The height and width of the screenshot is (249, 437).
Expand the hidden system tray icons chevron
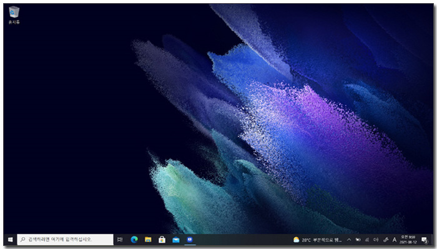pos(349,240)
